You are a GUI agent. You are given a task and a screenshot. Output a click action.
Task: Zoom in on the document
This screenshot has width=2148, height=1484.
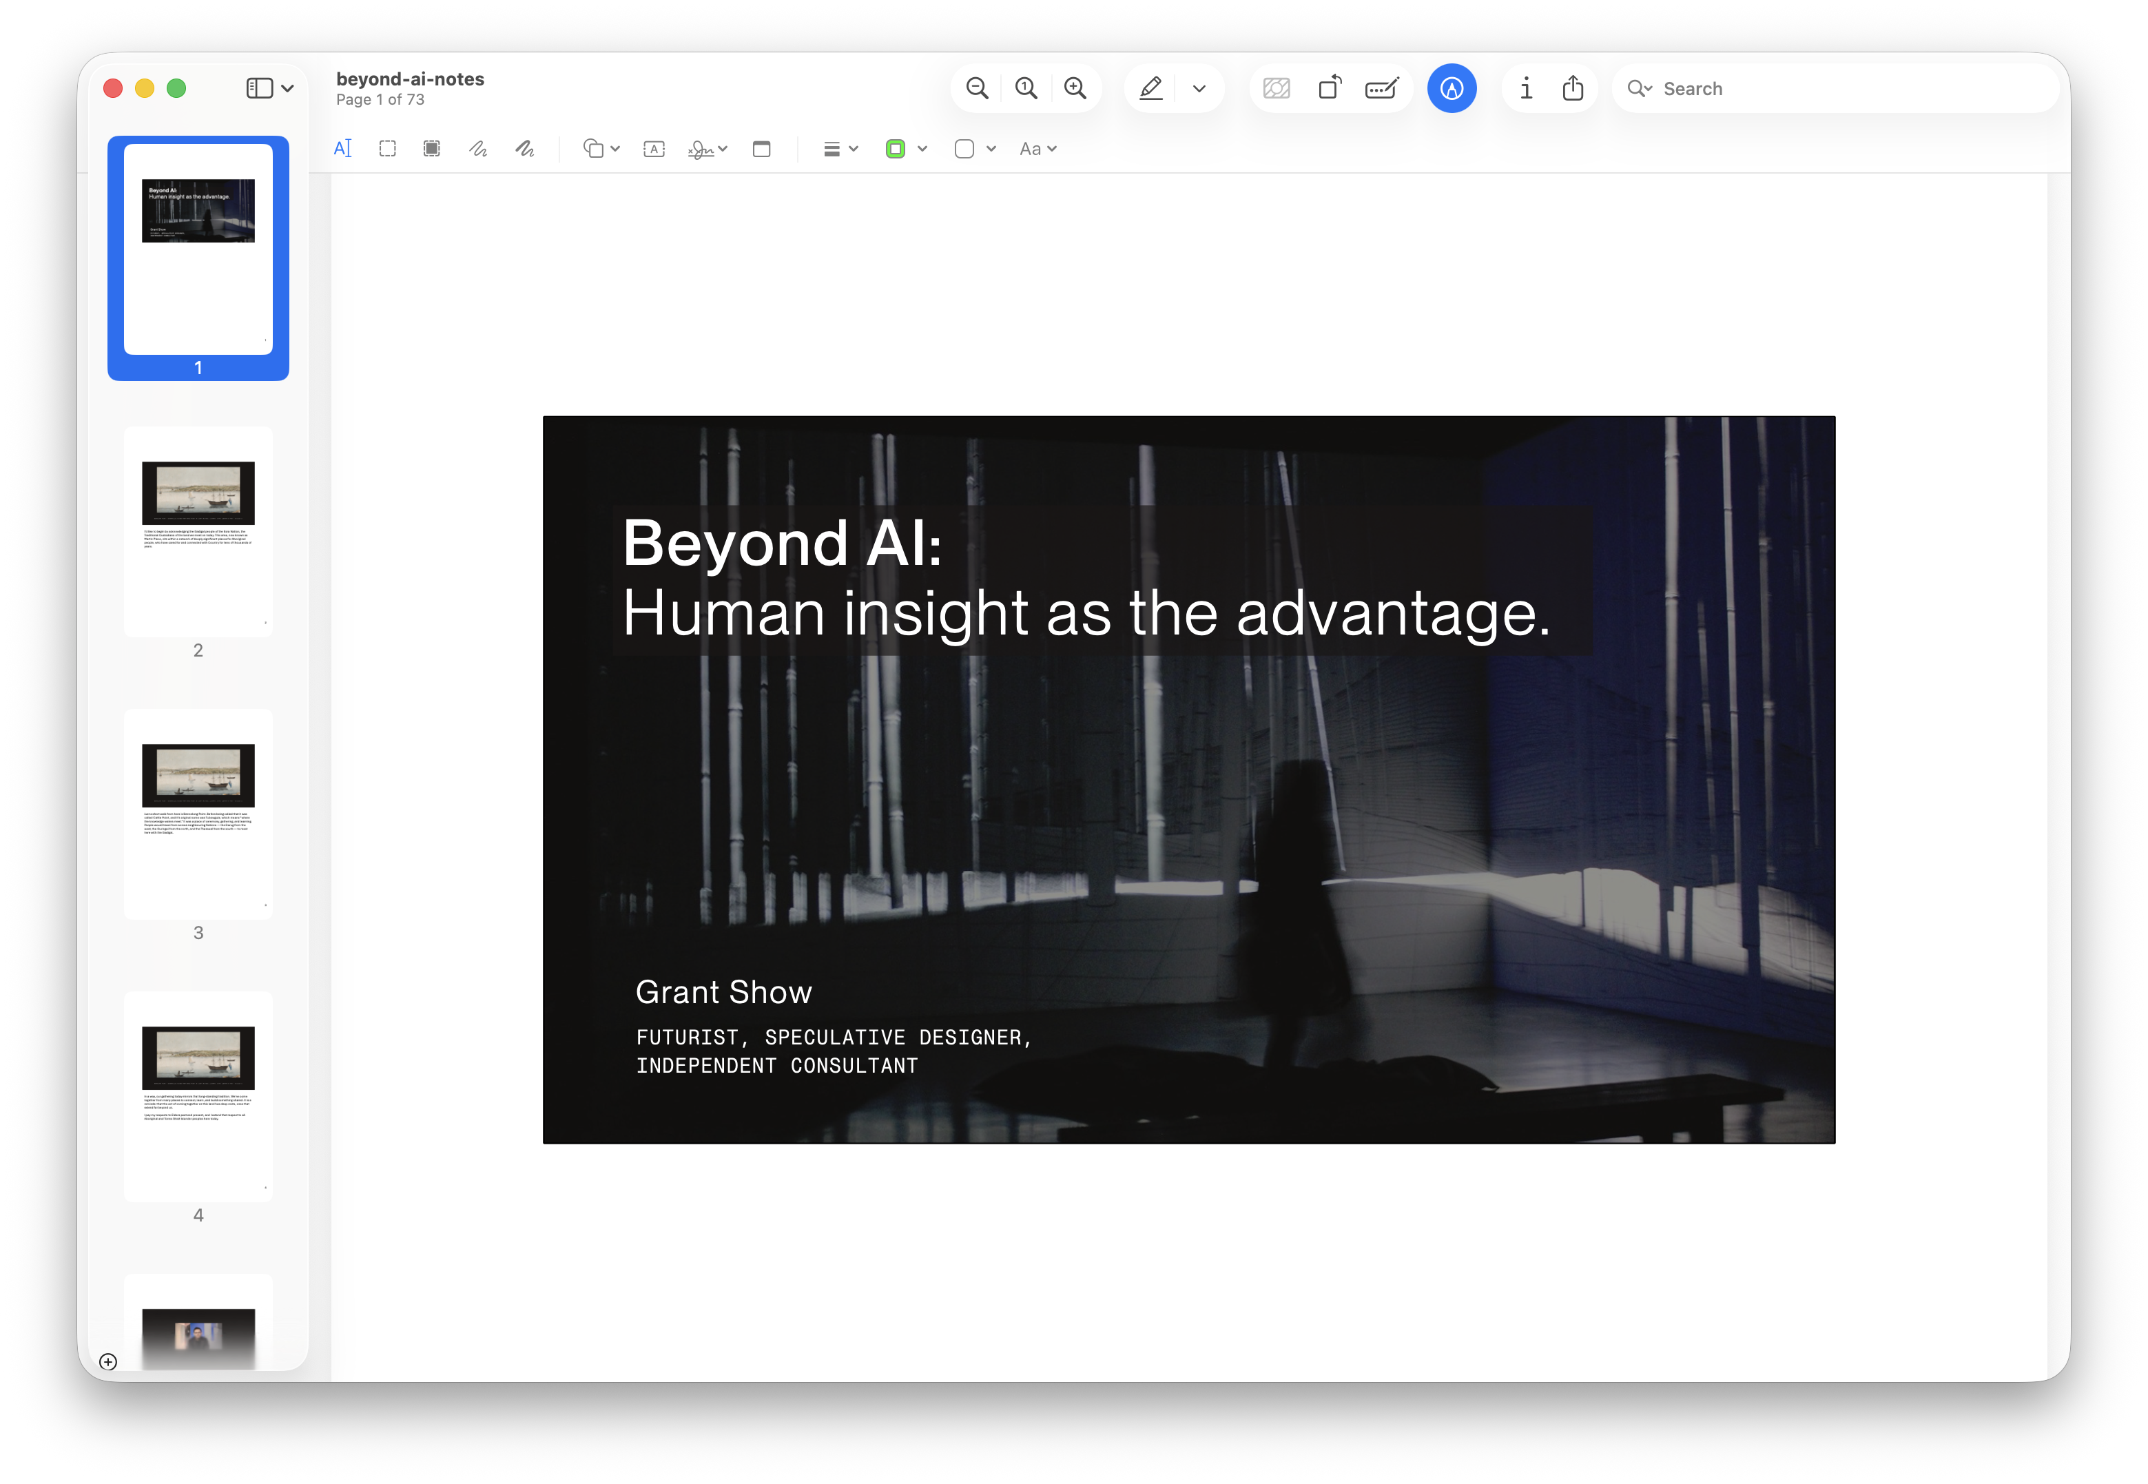(1075, 87)
